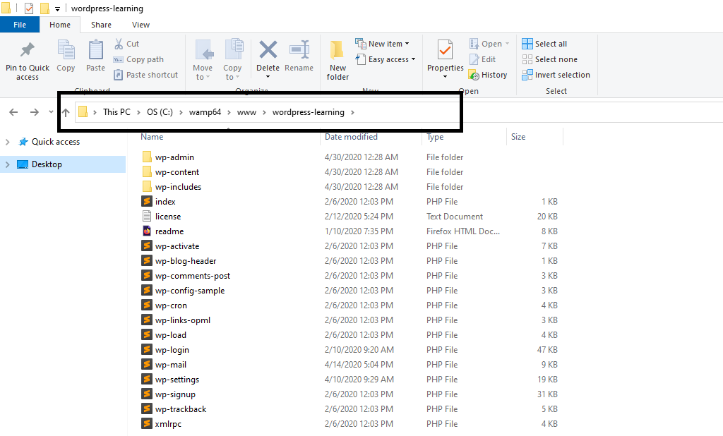Switch to the Home tab
Viewport: 723px width, 436px height.
[x=60, y=25]
